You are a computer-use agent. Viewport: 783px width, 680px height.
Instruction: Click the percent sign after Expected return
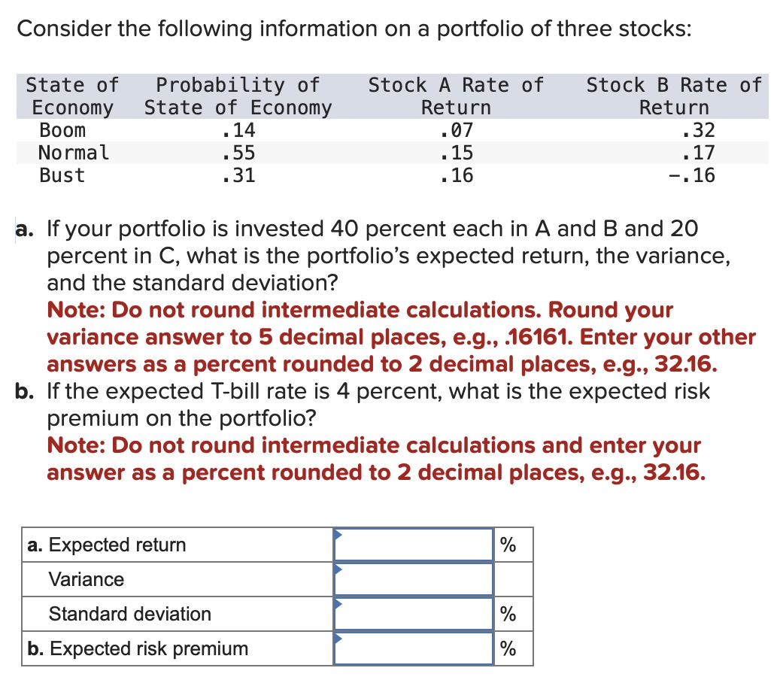coord(507,545)
